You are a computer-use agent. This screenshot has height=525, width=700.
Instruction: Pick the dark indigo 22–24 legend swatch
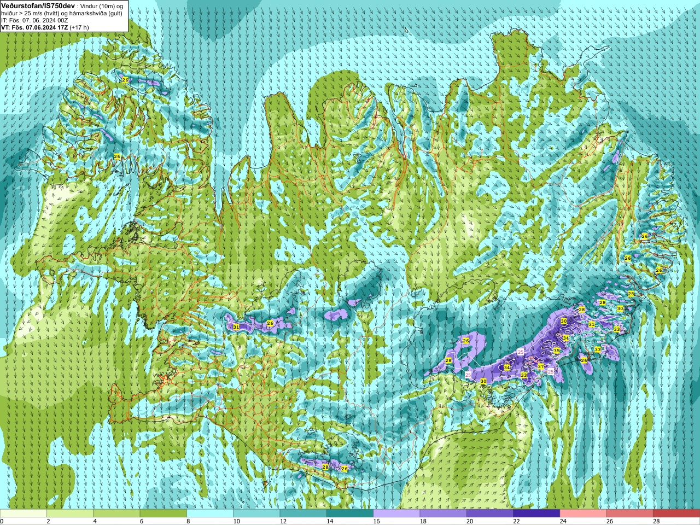536,514
